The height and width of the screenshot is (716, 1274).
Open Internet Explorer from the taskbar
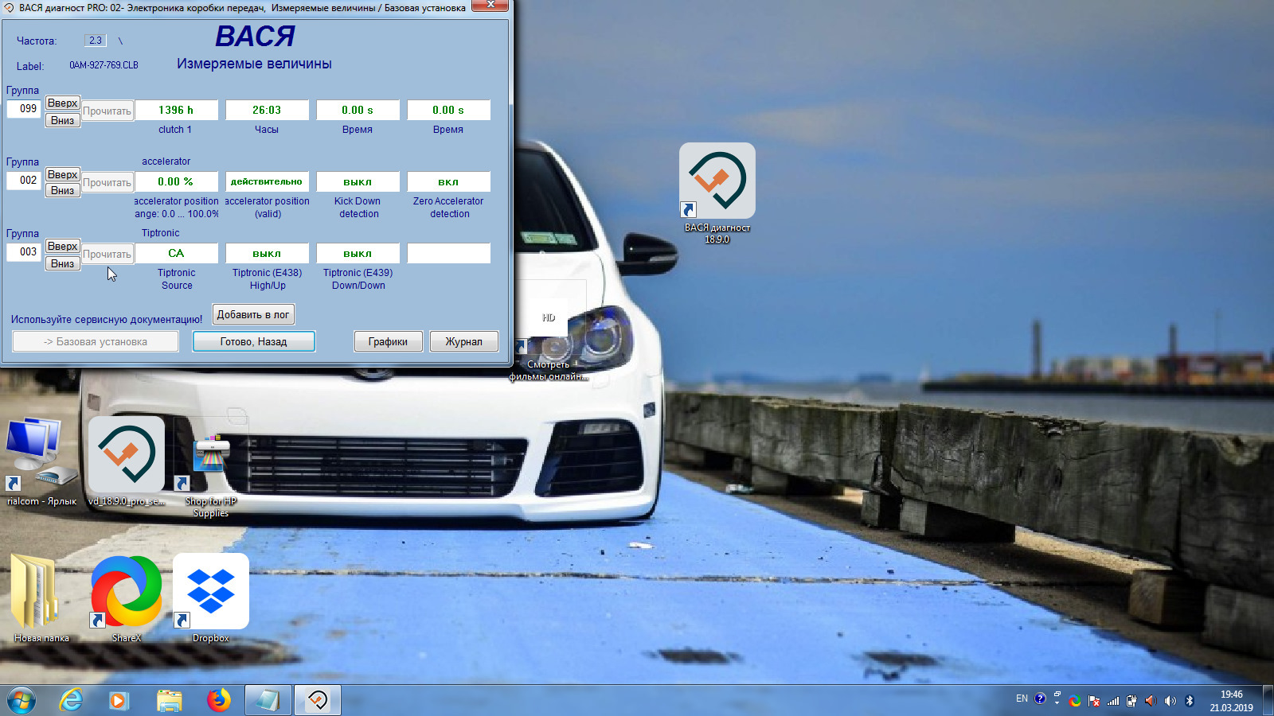coord(72,700)
